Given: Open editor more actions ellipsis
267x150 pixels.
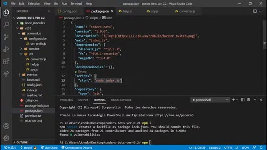Looking at the screenshot, I should 261,11.
